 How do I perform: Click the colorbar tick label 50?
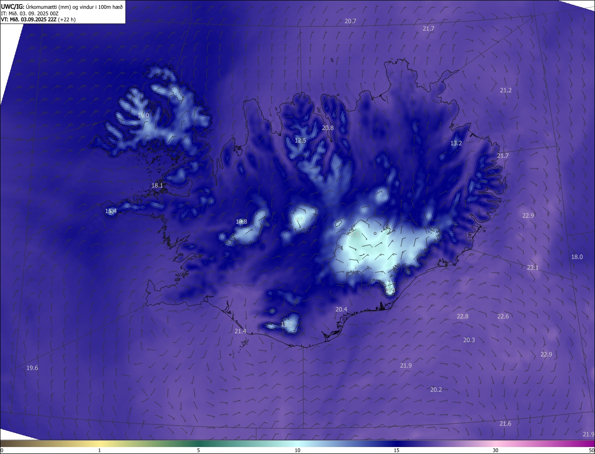(x=592, y=450)
